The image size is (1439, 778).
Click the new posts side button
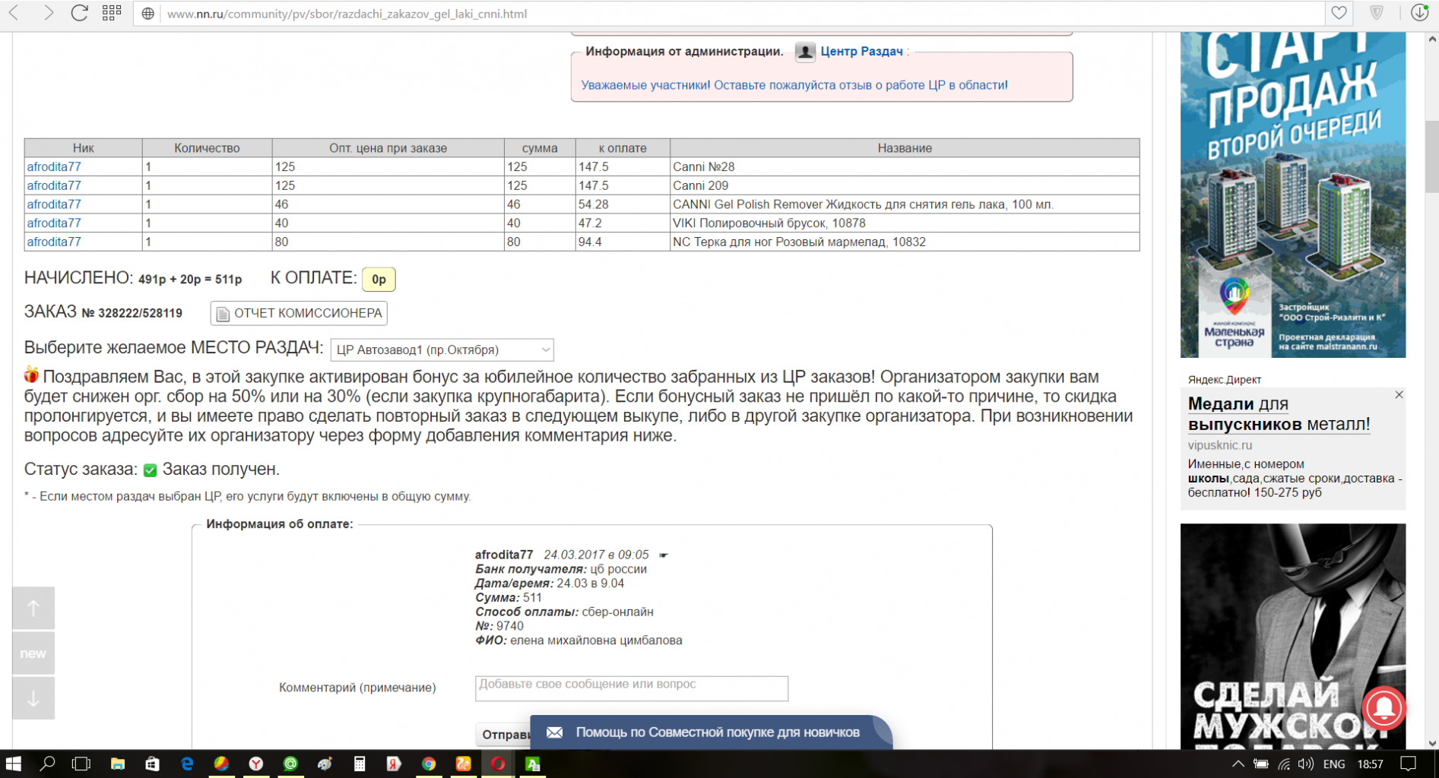click(x=33, y=653)
